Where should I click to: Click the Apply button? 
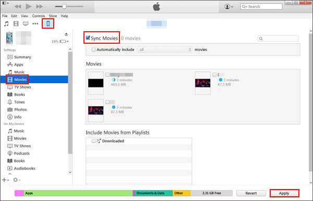click(284, 193)
